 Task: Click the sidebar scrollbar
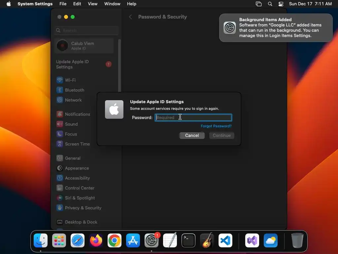119,66
